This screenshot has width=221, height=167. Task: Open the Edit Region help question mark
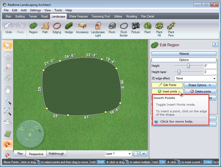pos(215,45)
